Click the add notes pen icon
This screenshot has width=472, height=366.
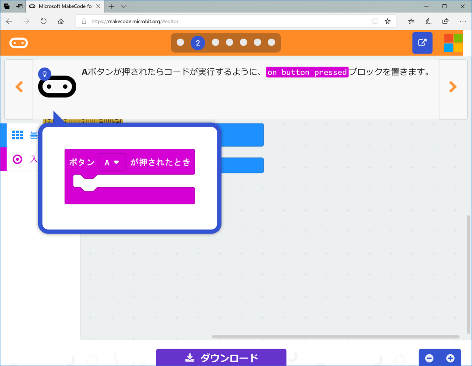[x=428, y=21]
